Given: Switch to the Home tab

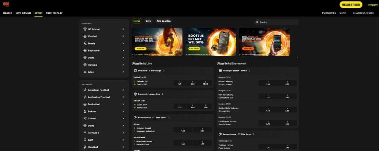Looking at the screenshot, I should coord(137,21).
